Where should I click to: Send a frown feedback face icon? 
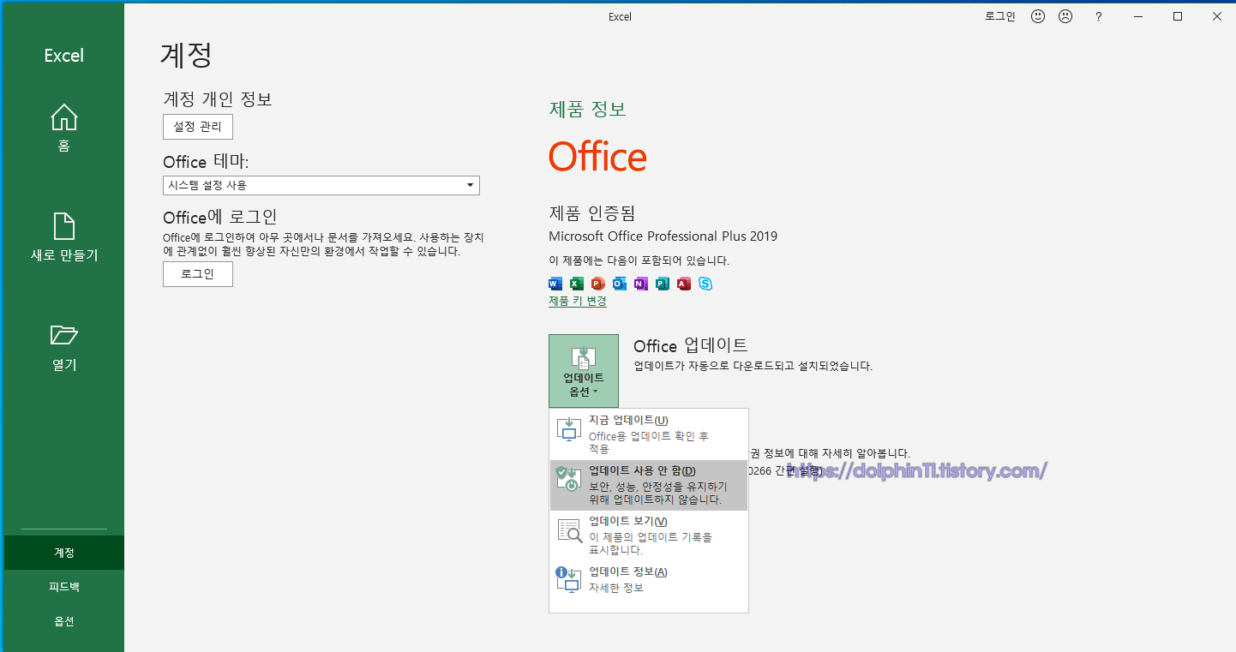1065,16
